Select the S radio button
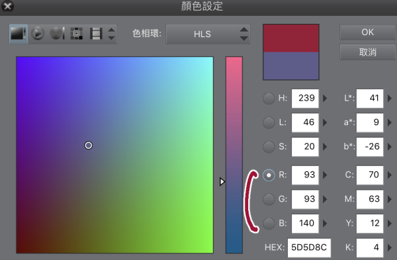Viewport: 397px width, 260px height. click(269, 147)
